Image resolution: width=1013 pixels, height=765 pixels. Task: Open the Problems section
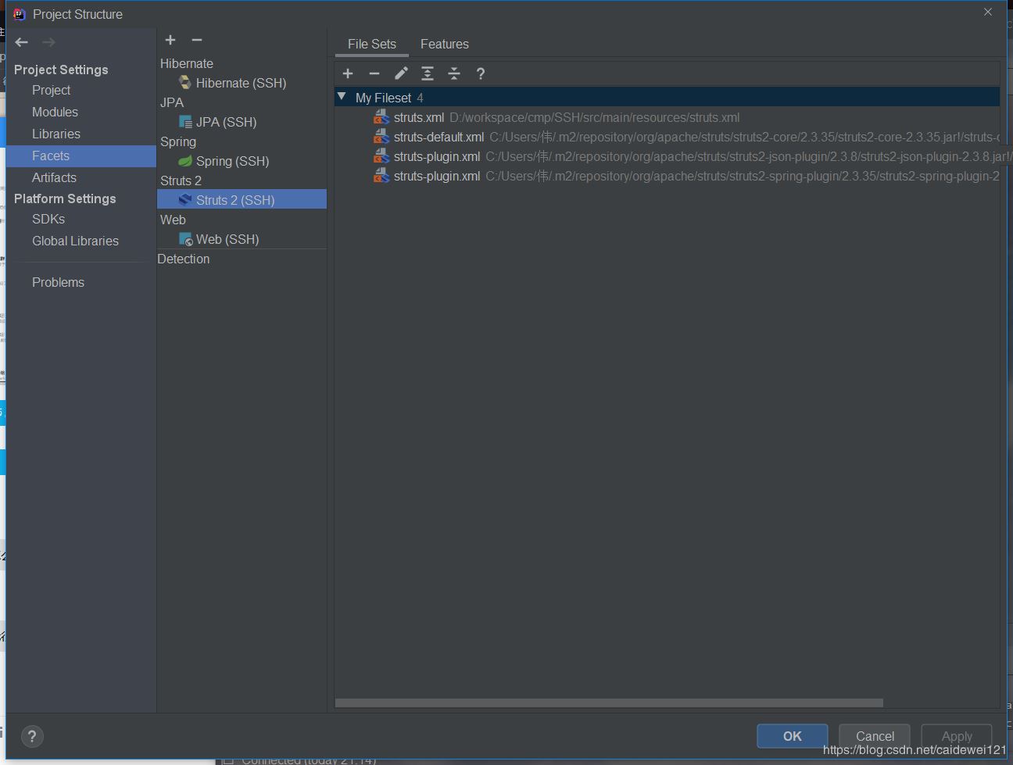pos(58,282)
